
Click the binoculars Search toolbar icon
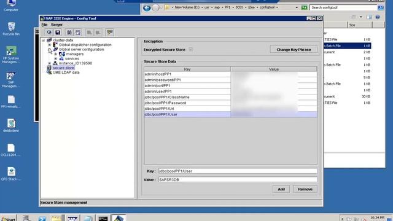[69, 33]
